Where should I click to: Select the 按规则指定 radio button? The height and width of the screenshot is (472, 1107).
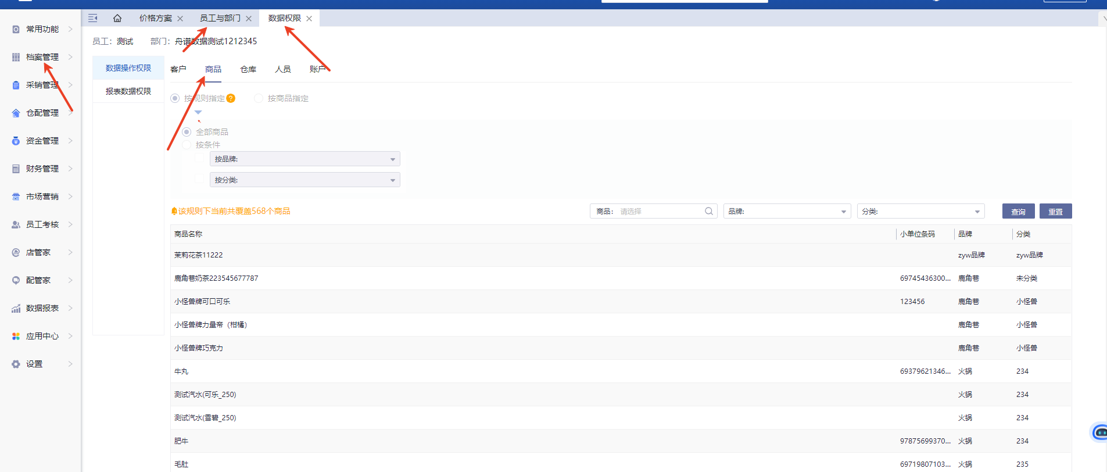pos(175,98)
